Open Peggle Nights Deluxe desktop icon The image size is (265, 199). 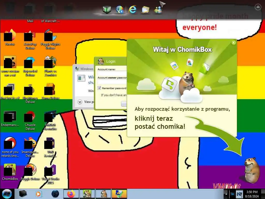(50, 39)
